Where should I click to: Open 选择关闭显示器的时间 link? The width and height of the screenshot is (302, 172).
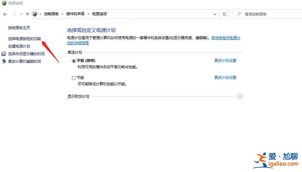pos(26,54)
